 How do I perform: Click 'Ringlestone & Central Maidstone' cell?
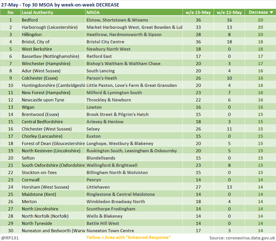click(134, 194)
